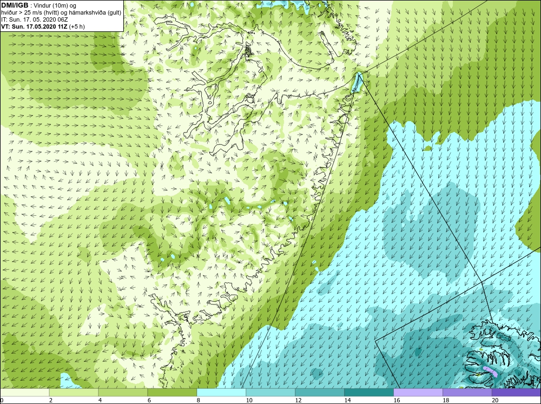Click the '6' scale label
The height and width of the screenshot is (404, 541).
[x=149, y=400]
